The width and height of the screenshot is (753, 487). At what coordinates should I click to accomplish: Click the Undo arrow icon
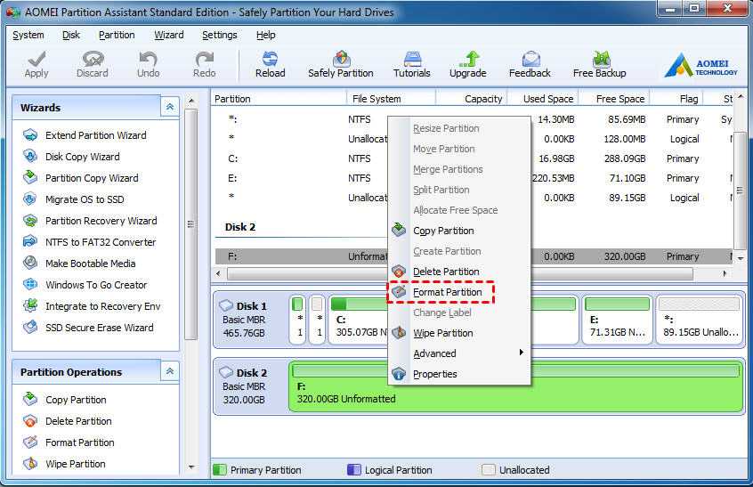[x=148, y=59]
